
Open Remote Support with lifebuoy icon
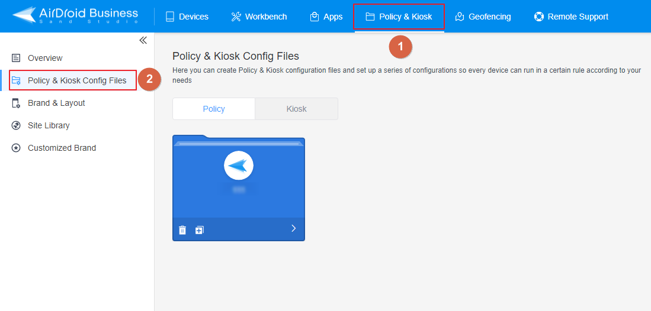pos(571,17)
